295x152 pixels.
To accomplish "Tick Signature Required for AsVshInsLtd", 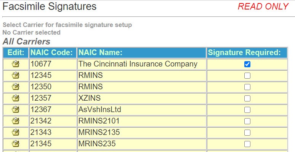I will tap(247, 110).
